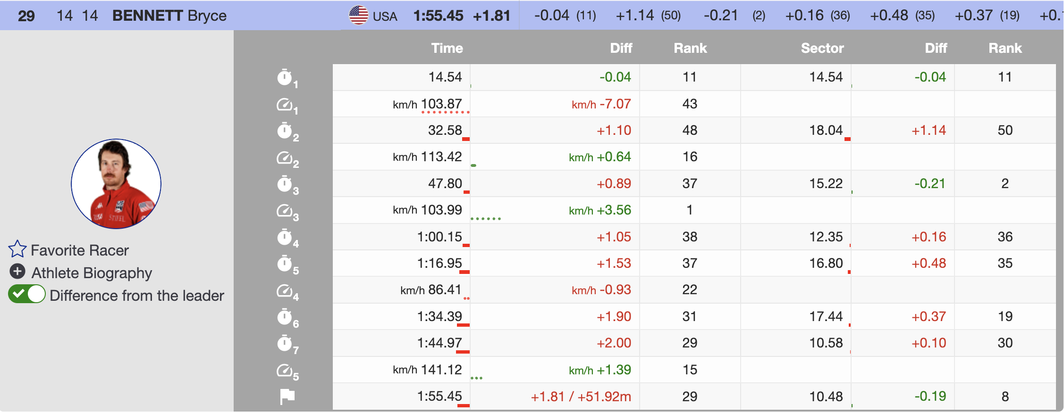Click the stopwatch icon for split 5
This screenshot has width=1064, height=413.
pos(285,264)
